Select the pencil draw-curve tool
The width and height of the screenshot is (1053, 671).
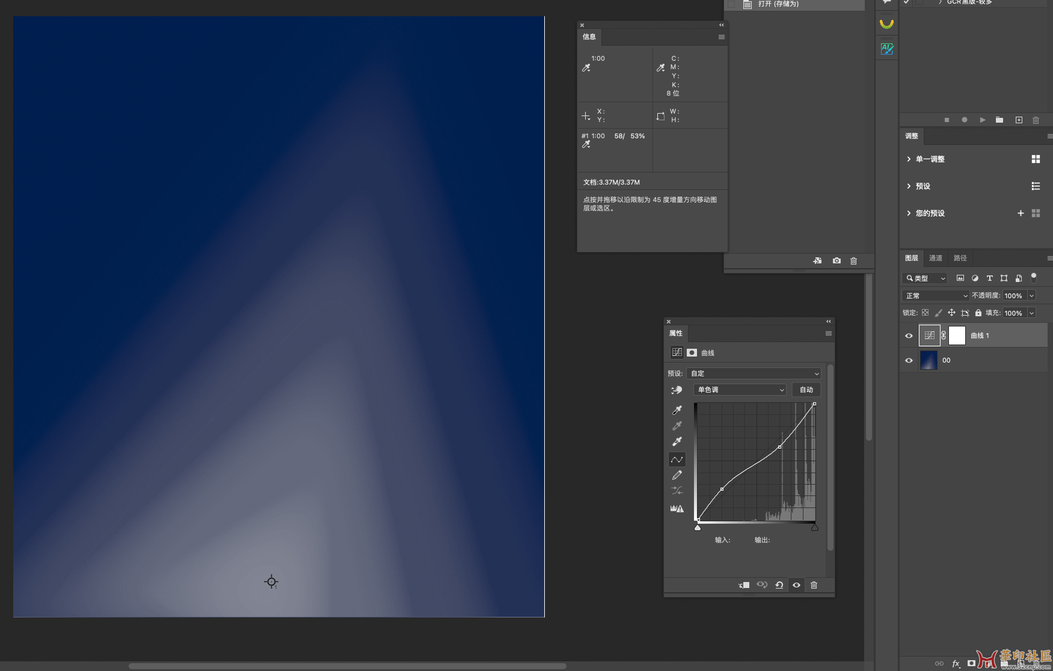(x=677, y=475)
